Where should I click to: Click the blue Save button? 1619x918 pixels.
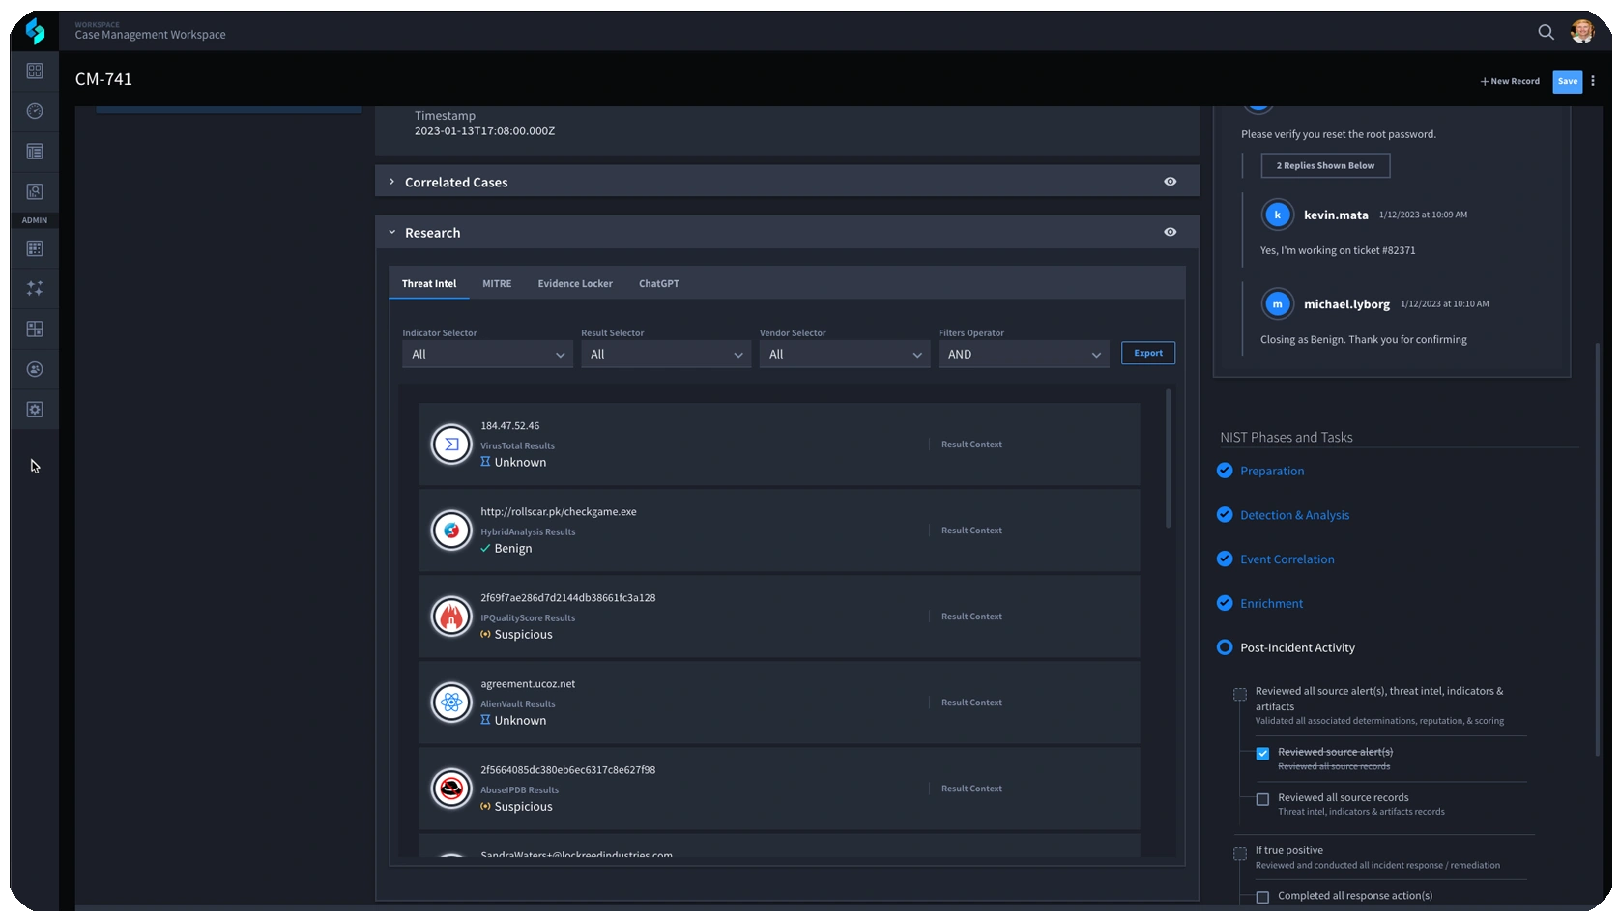click(1567, 81)
